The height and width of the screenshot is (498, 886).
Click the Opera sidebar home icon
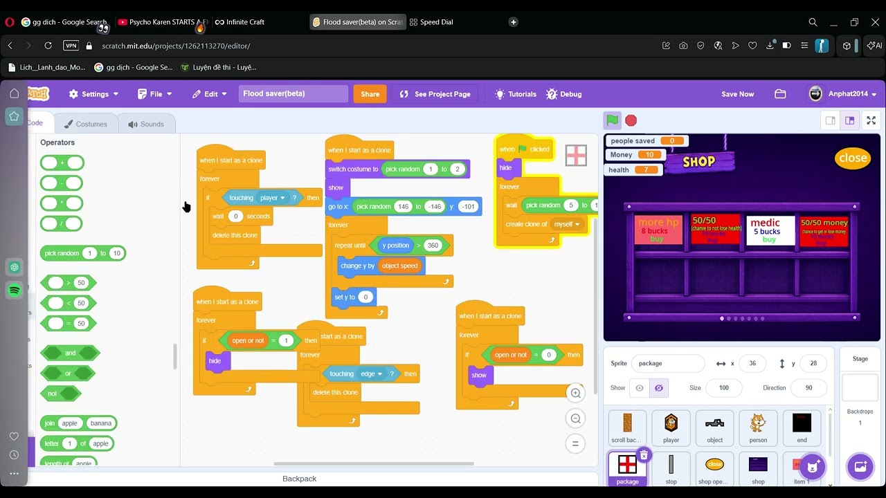(x=14, y=93)
